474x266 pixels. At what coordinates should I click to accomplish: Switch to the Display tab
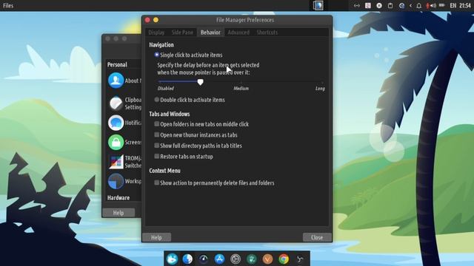(156, 33)
